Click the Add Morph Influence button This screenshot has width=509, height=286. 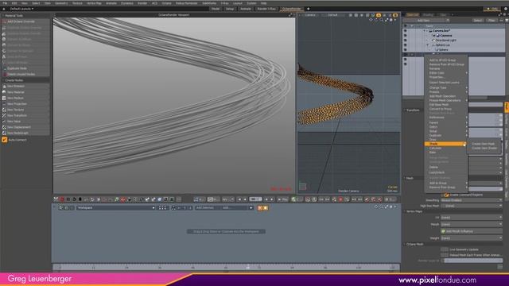coord(472,231)
